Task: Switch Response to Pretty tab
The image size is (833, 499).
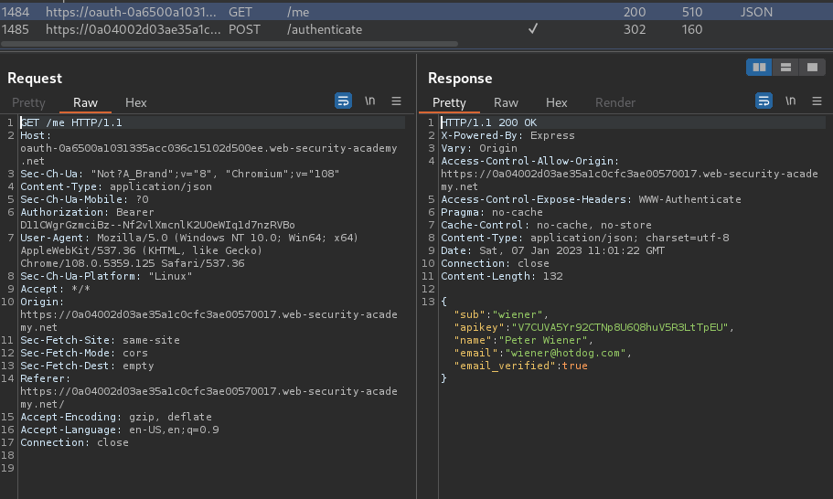Action: pyautogui.click(x=449, y=102)
